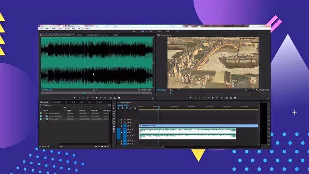Select the Hand tool

click(x=114, y=129)
